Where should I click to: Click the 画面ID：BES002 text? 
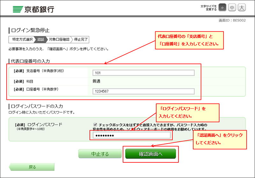(x=232, y=20)
